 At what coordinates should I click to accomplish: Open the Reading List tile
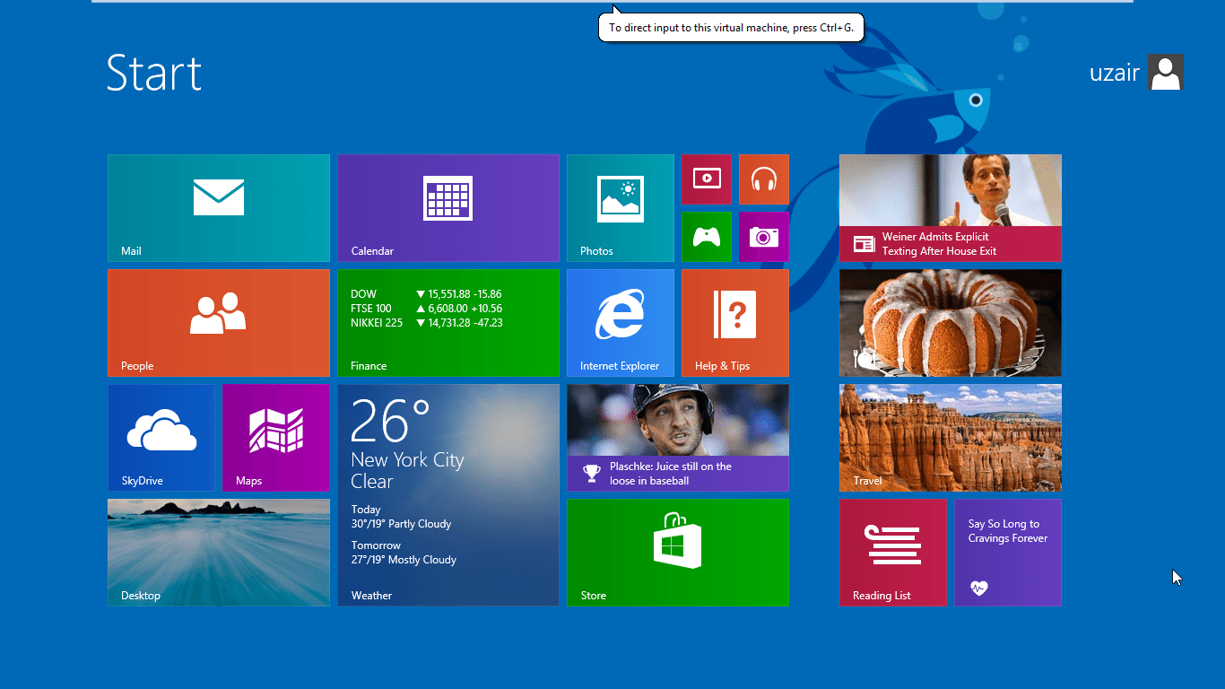pyautogui.click(x=893, y=553)
